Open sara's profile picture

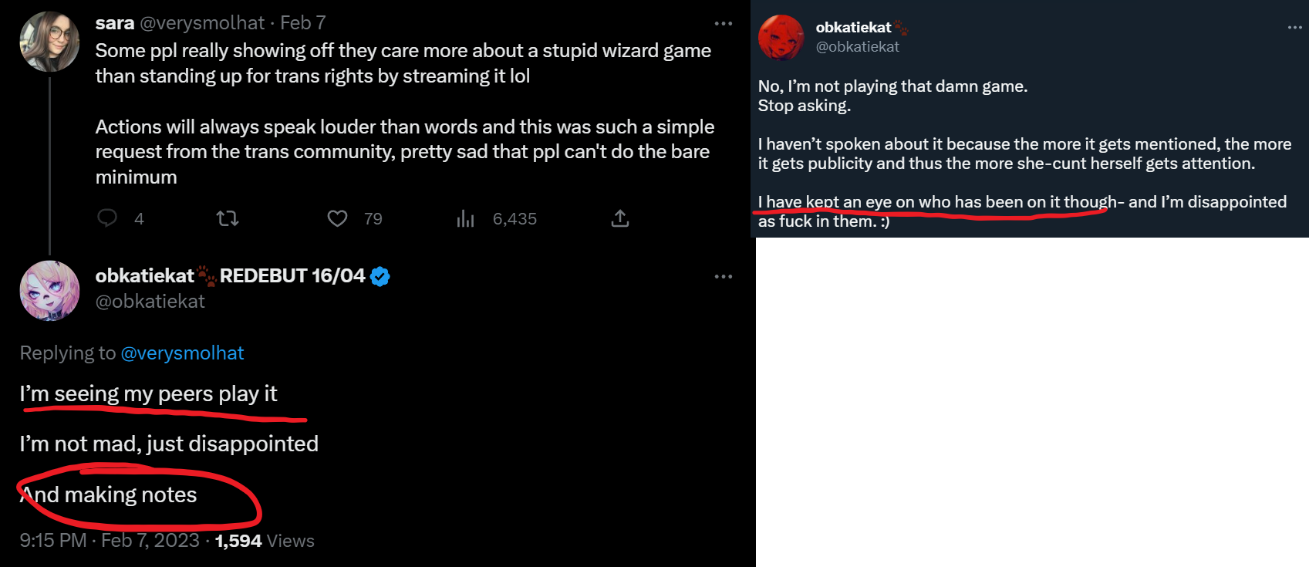tap(49, 42)
